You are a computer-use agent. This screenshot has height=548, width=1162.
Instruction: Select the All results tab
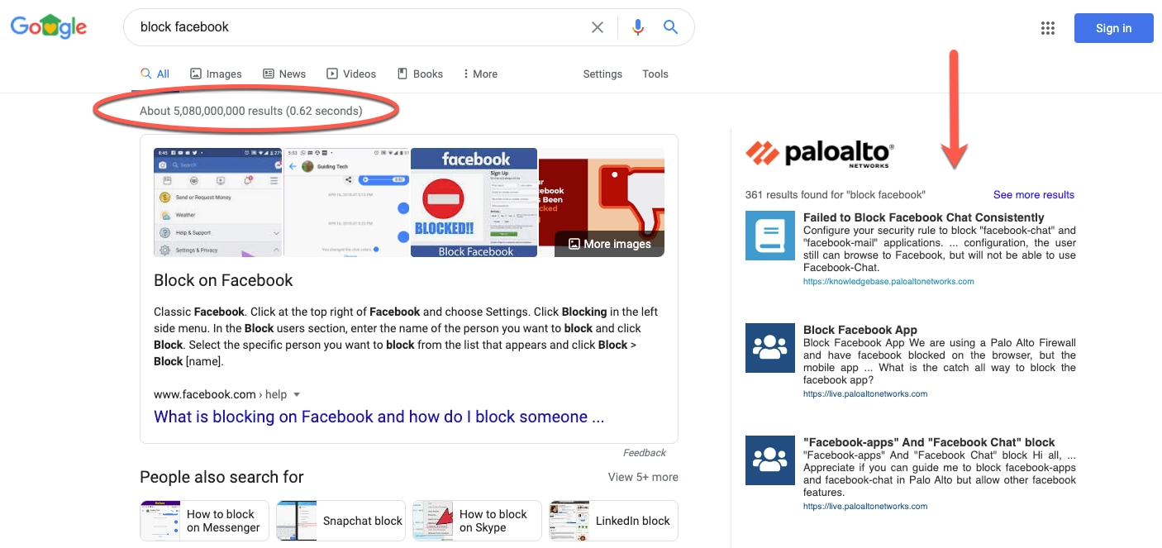click(155, 74)
